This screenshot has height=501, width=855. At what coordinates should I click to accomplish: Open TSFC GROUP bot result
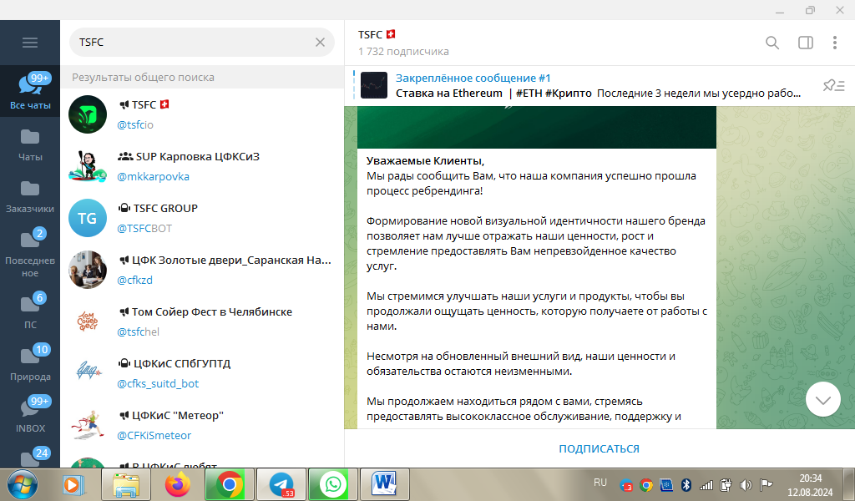202,218
